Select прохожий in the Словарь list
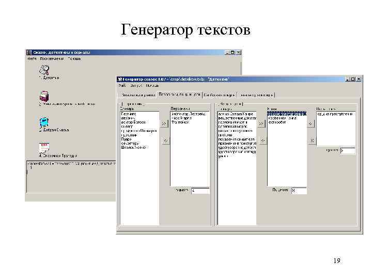 (129, 135)
